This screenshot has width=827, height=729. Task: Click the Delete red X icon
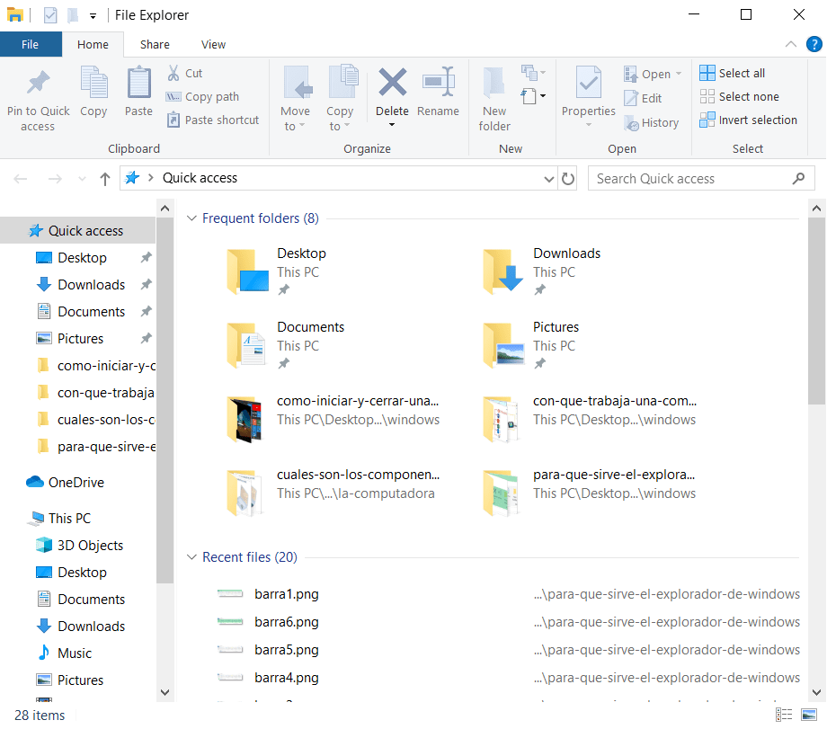(393, 83)
